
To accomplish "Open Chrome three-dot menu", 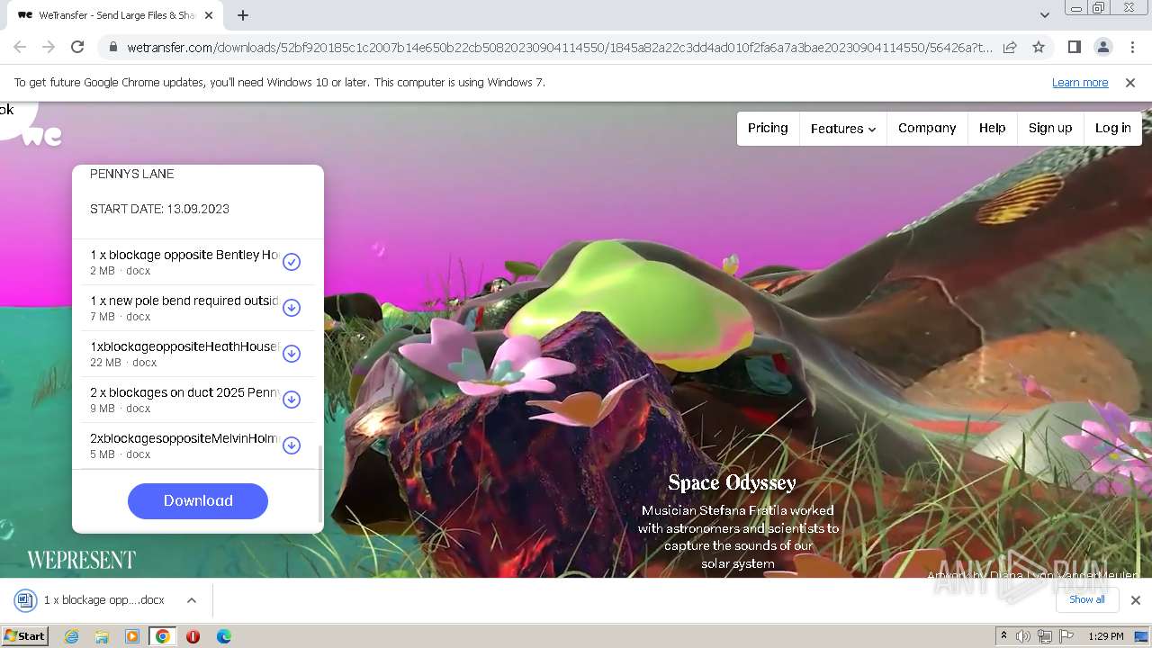I will click(1132, 47).
